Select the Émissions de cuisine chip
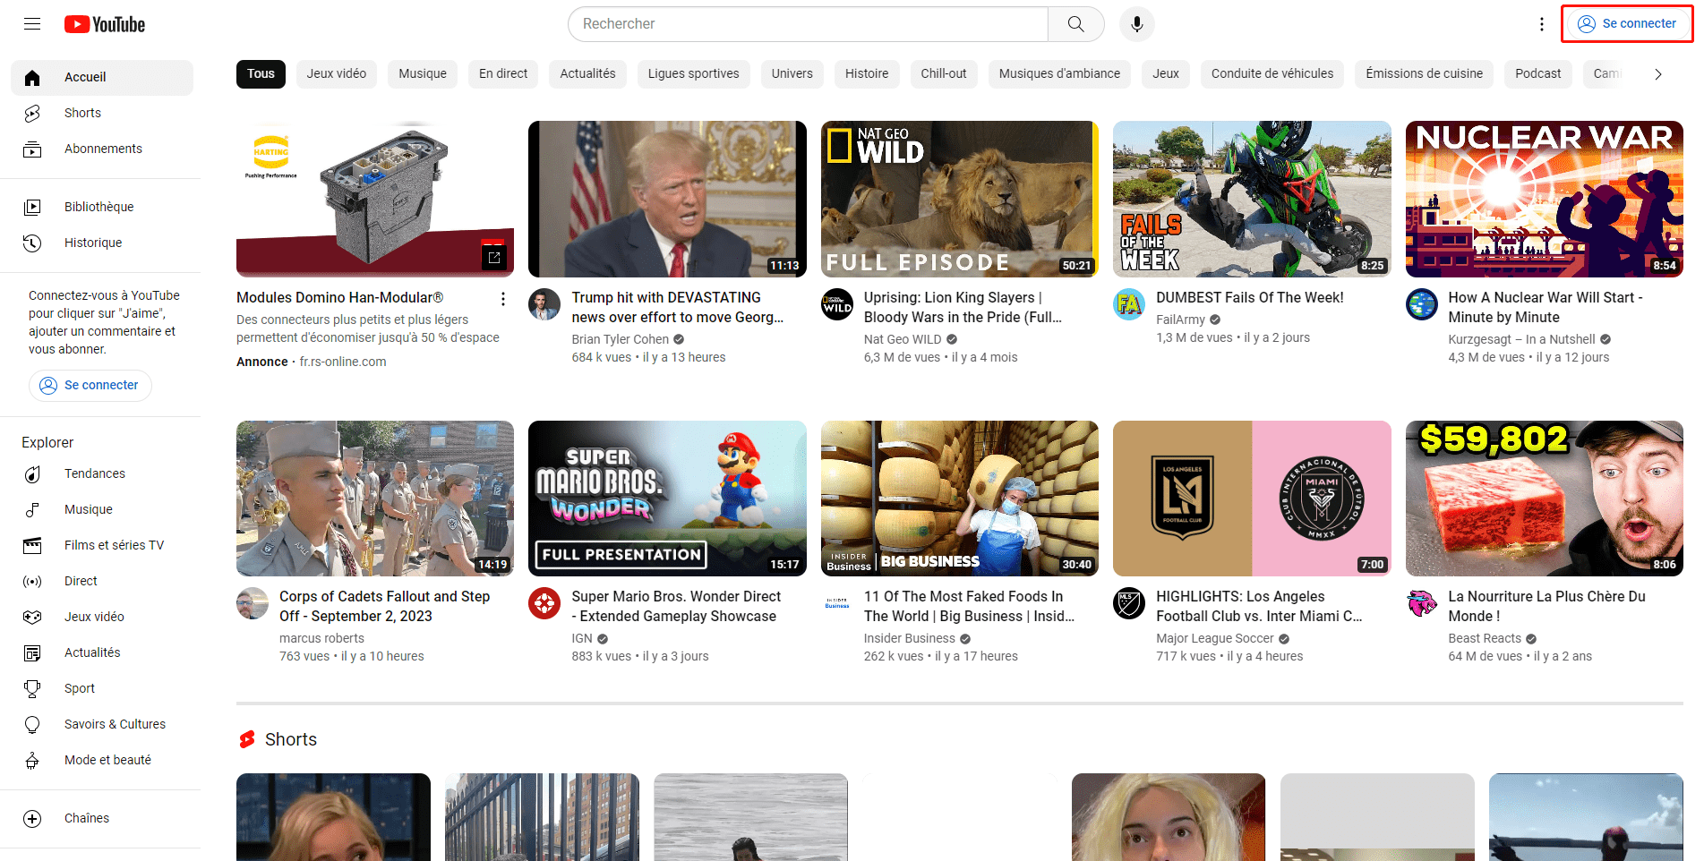 (1425, 74)
